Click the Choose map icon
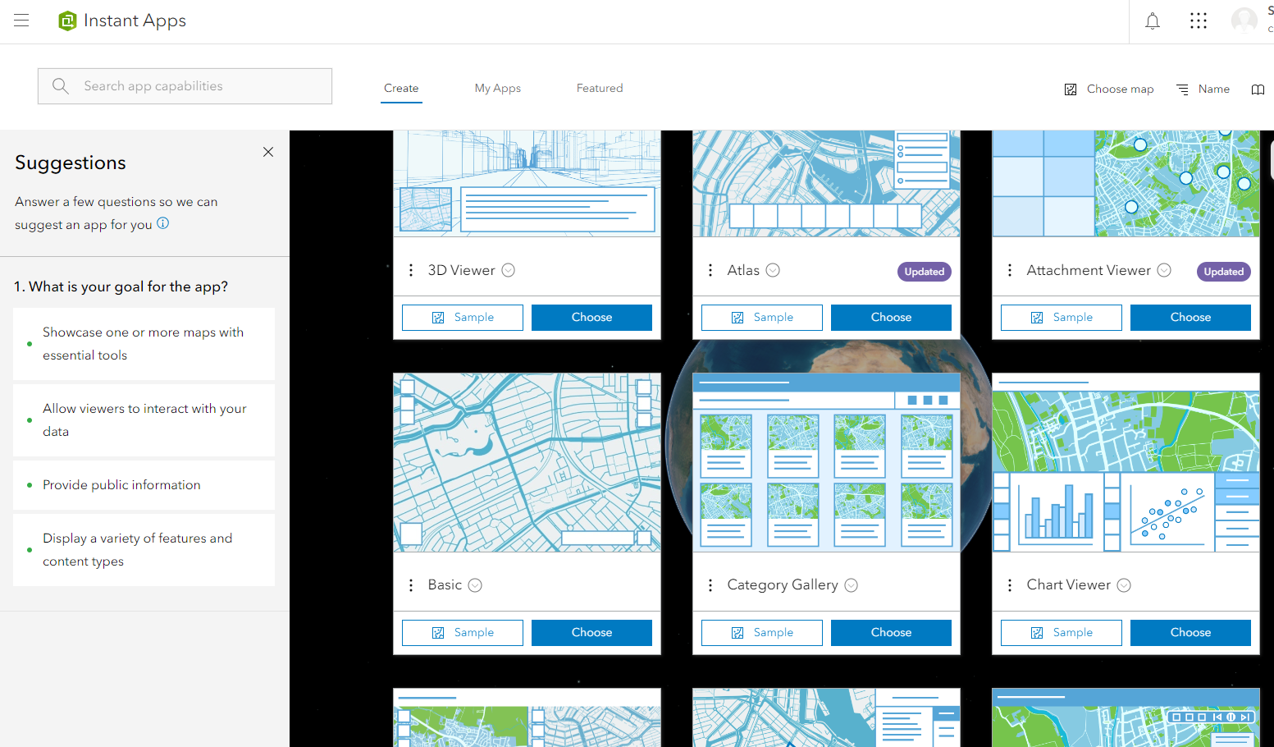Viewport: 1274px width, 747px height. 1071,89
